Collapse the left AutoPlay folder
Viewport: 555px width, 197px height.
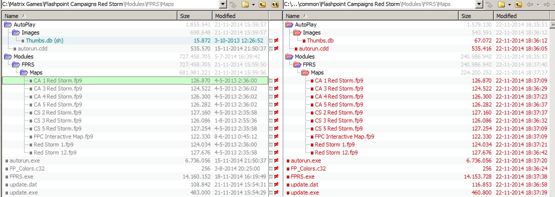click(8, 24)
